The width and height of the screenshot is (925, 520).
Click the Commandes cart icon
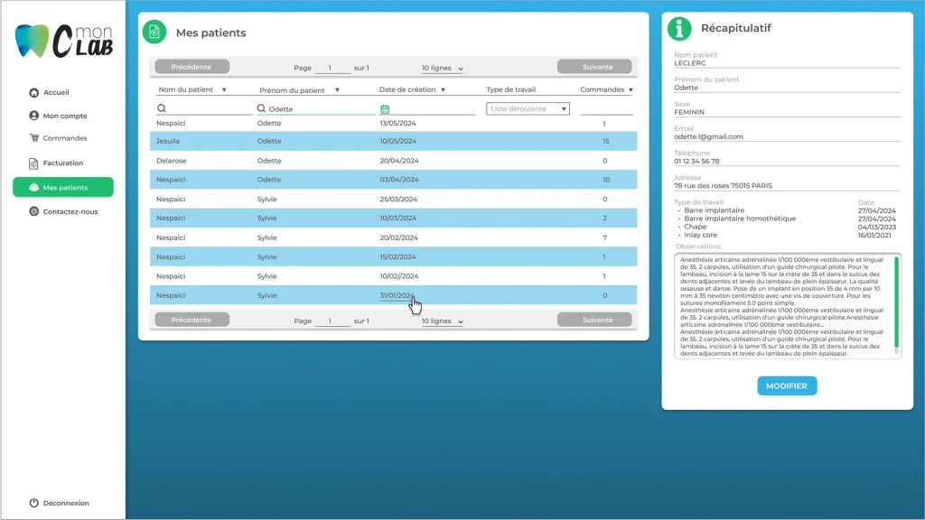tap(33, 138)
